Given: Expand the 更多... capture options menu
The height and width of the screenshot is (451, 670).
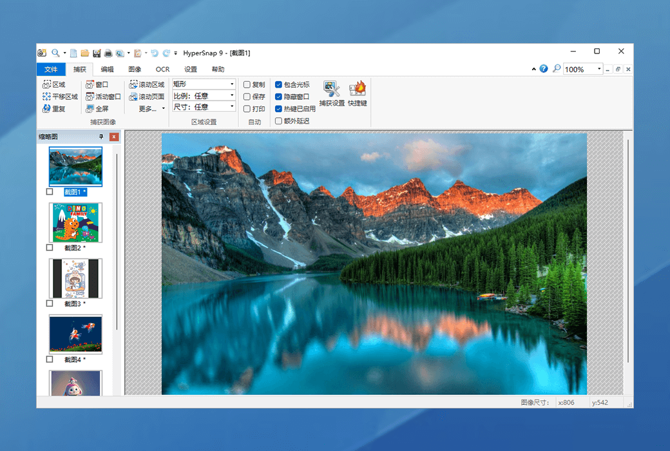Looking at the screenshot, I should click(x=151, y=109).
